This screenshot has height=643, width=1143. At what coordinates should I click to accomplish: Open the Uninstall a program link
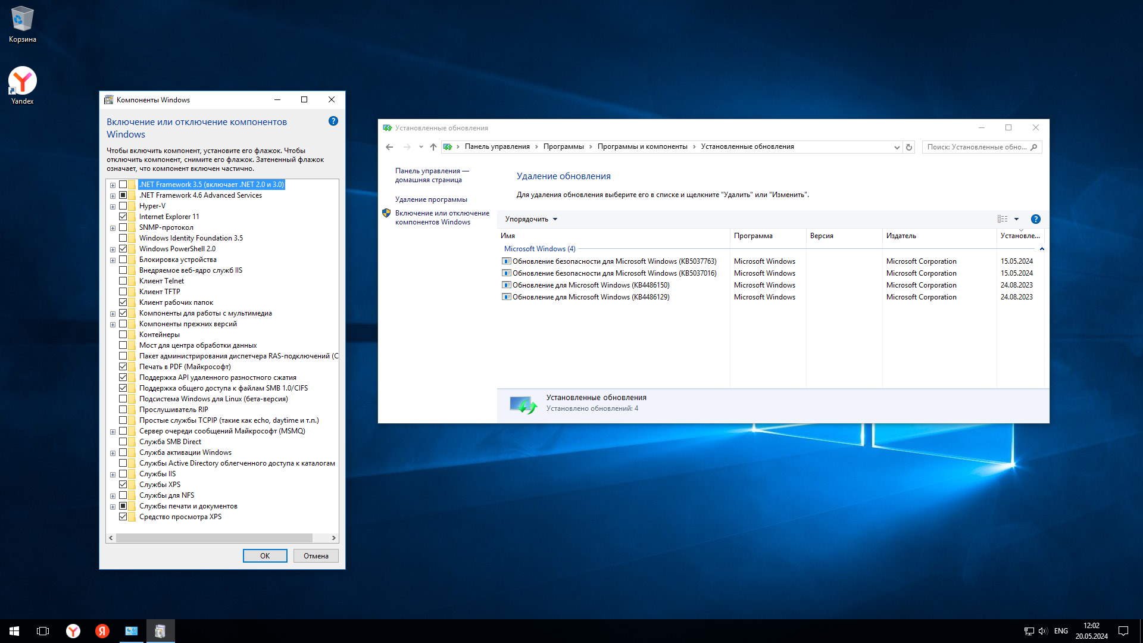[431, 199]
